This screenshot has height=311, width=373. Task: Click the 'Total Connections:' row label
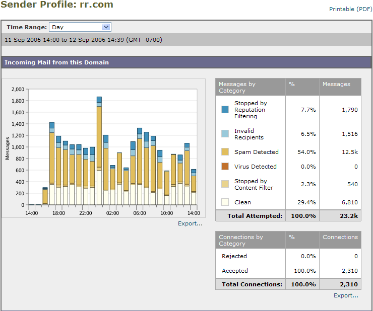click(x=252, y=284)
